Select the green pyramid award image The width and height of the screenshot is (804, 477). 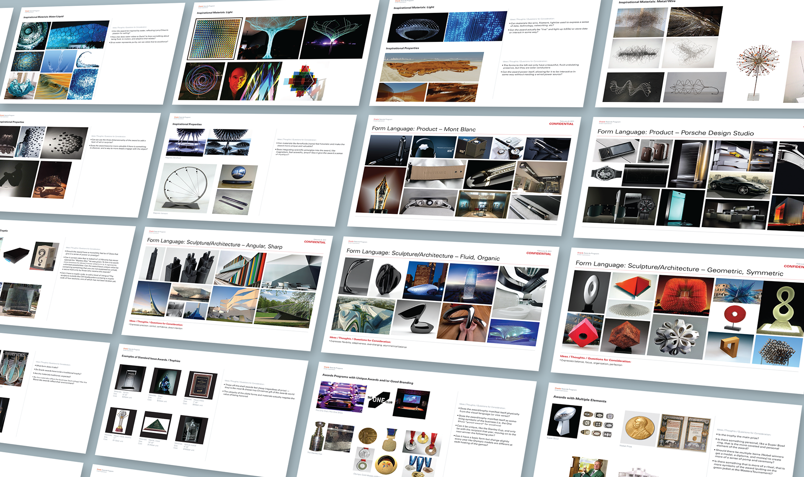(x=156, y=426)
